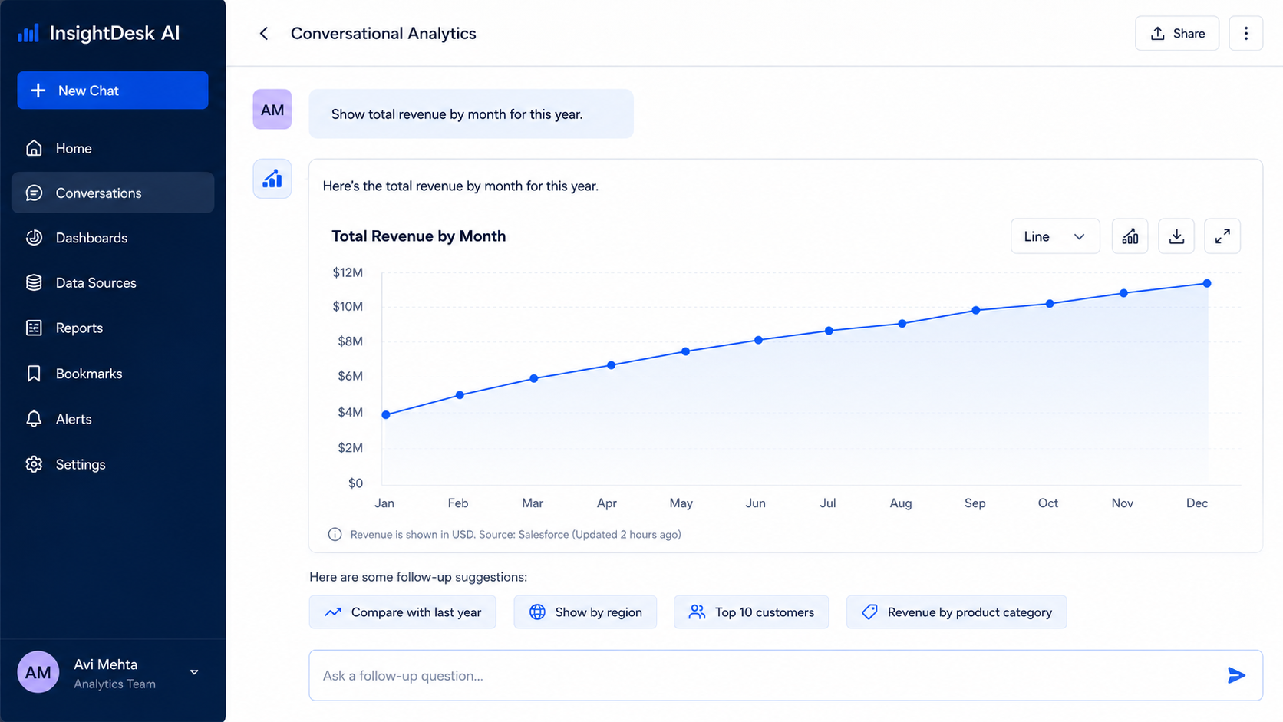This screenshot has height=722, width=1283.
Task: Open Settings from the sidebar
Action: pyautogui.click(x=113, y=464)
